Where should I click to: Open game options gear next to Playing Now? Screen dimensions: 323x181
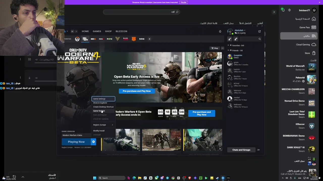93,142
